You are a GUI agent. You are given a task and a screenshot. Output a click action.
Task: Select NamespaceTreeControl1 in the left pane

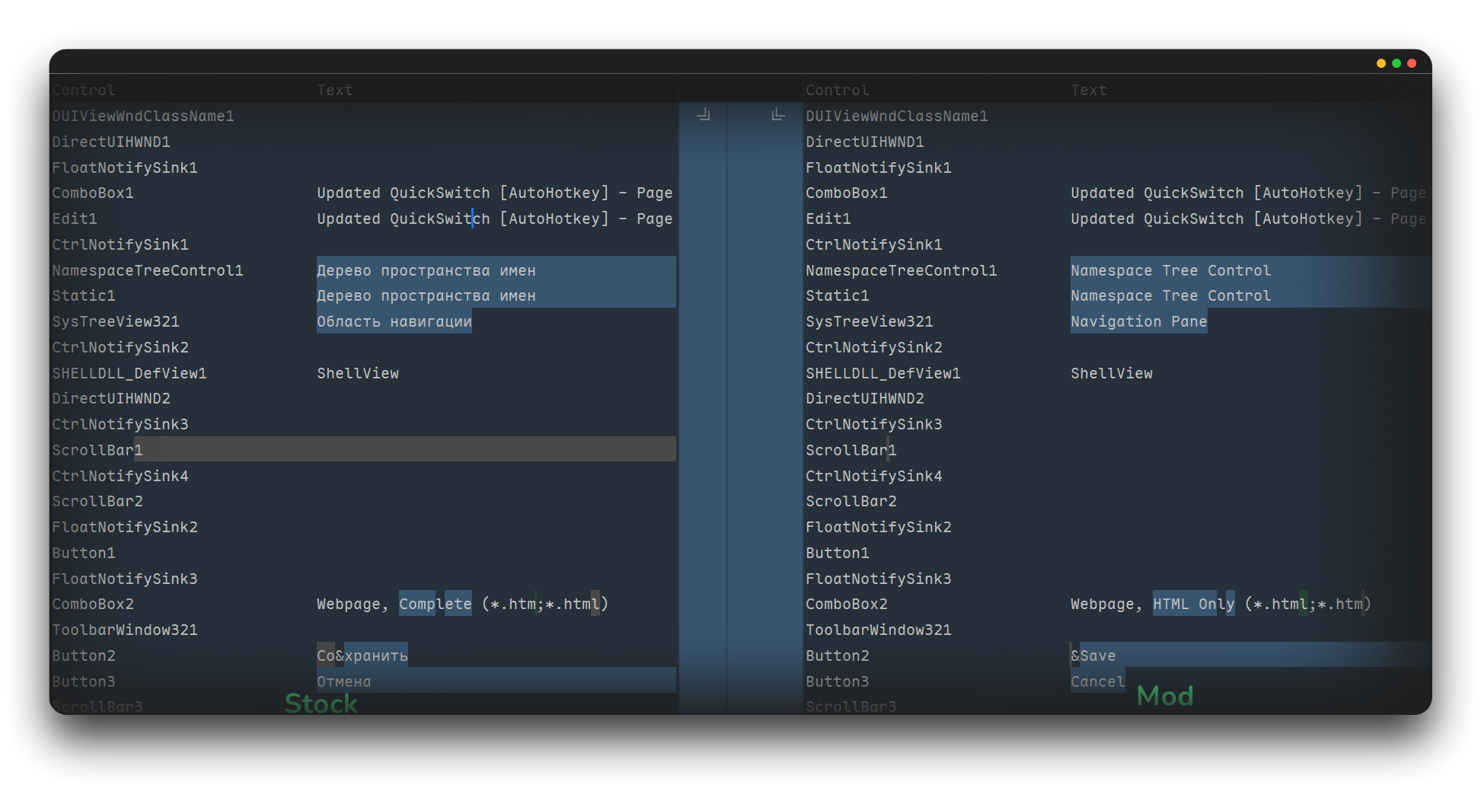(148, 270)
